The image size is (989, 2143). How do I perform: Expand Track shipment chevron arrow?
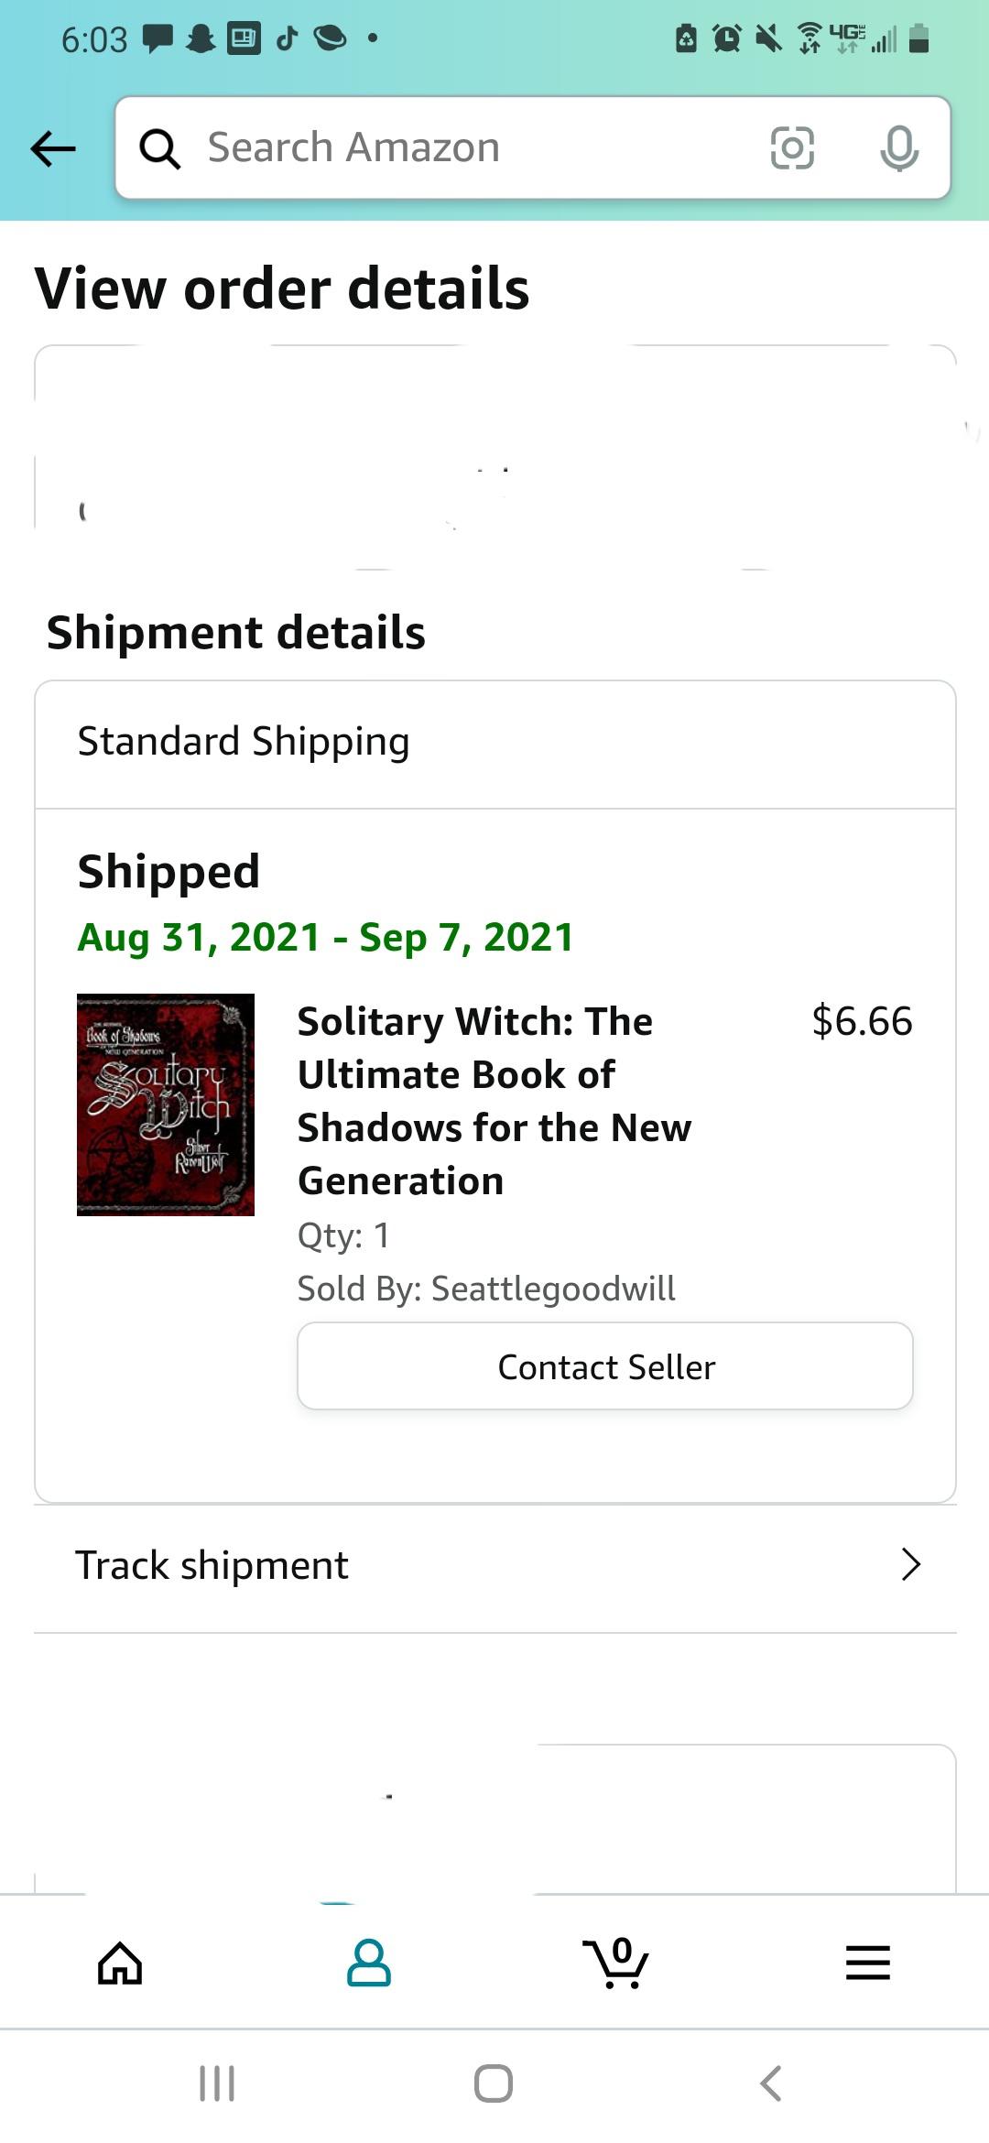click(x=910, y=1565)
